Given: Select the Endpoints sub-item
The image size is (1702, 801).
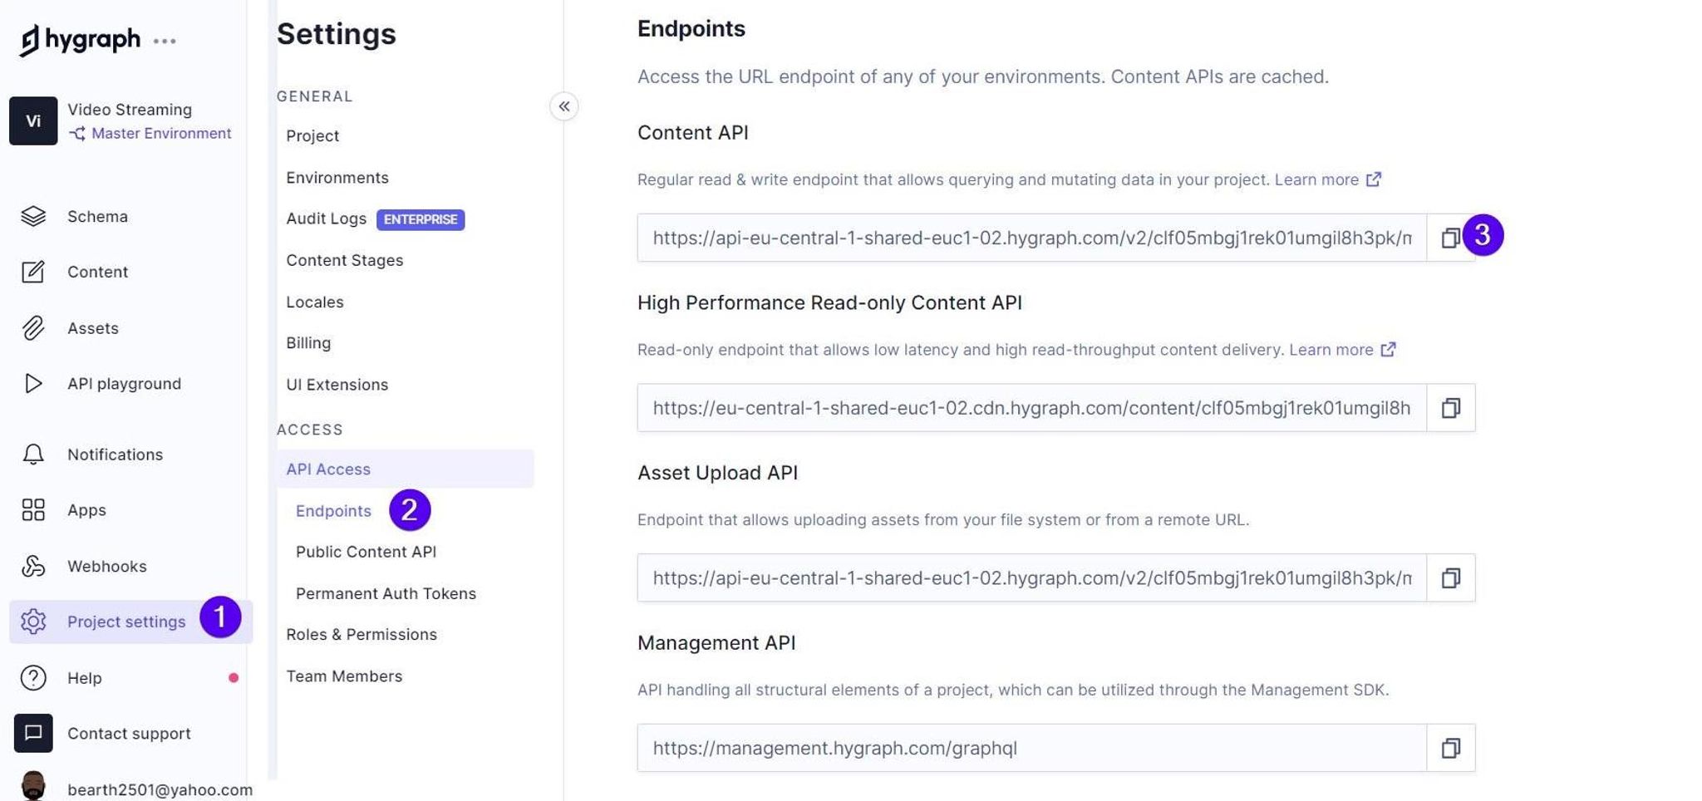Looking at the screenshot, I should pyautogui.click(x=333, y=511).
